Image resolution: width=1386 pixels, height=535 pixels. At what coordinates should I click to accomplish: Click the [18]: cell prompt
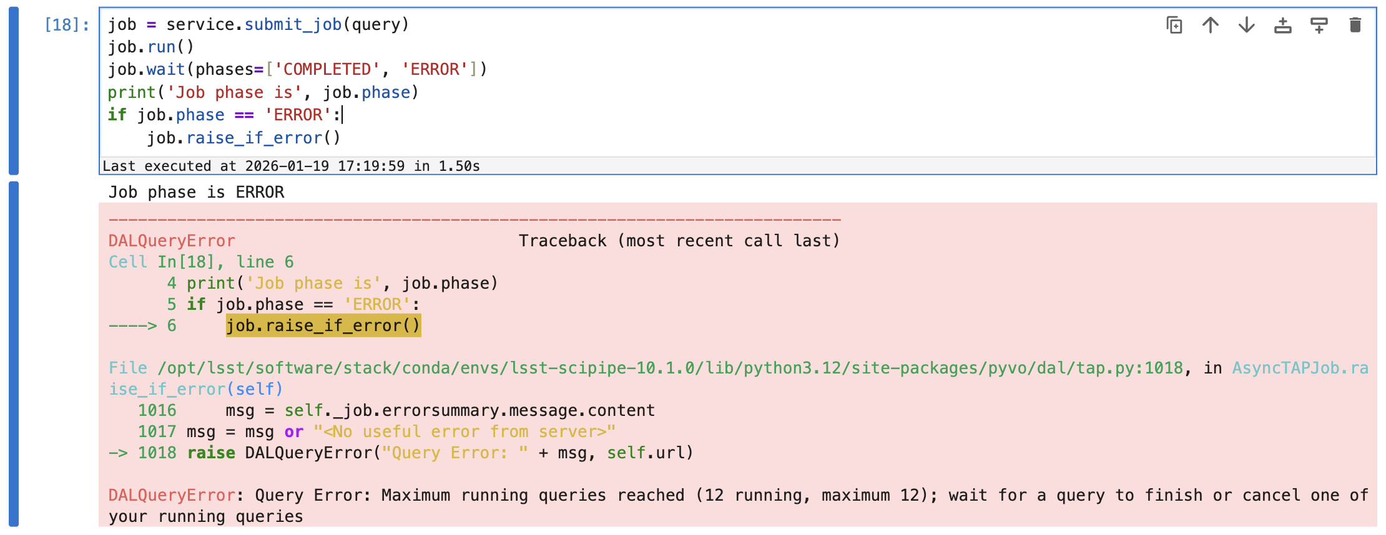tap(66, 25)
